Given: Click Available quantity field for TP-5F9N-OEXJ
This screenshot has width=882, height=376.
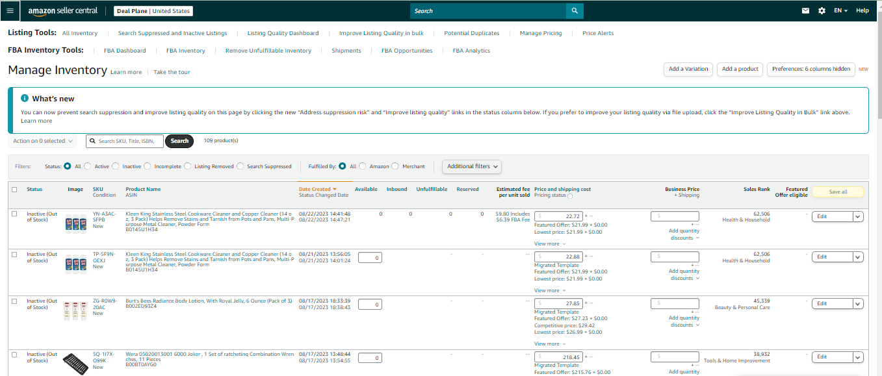Looking at the screenshot, I should click(370, 258).
